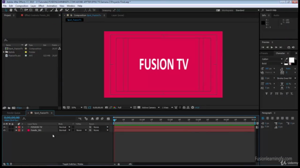Screen dimensions: 300x168
Task: Click Fondo_BG layer label color swatch
Action: pos(19,130)
